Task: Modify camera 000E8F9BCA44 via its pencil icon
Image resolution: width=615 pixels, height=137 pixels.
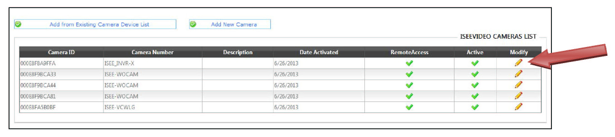Action: (x=518, y=85)
